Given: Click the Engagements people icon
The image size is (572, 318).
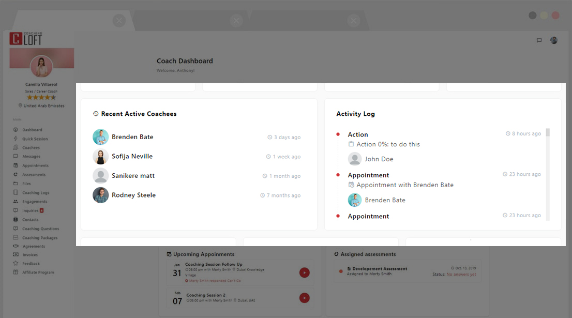Looking at the screenshot, I should pos(17,201).
